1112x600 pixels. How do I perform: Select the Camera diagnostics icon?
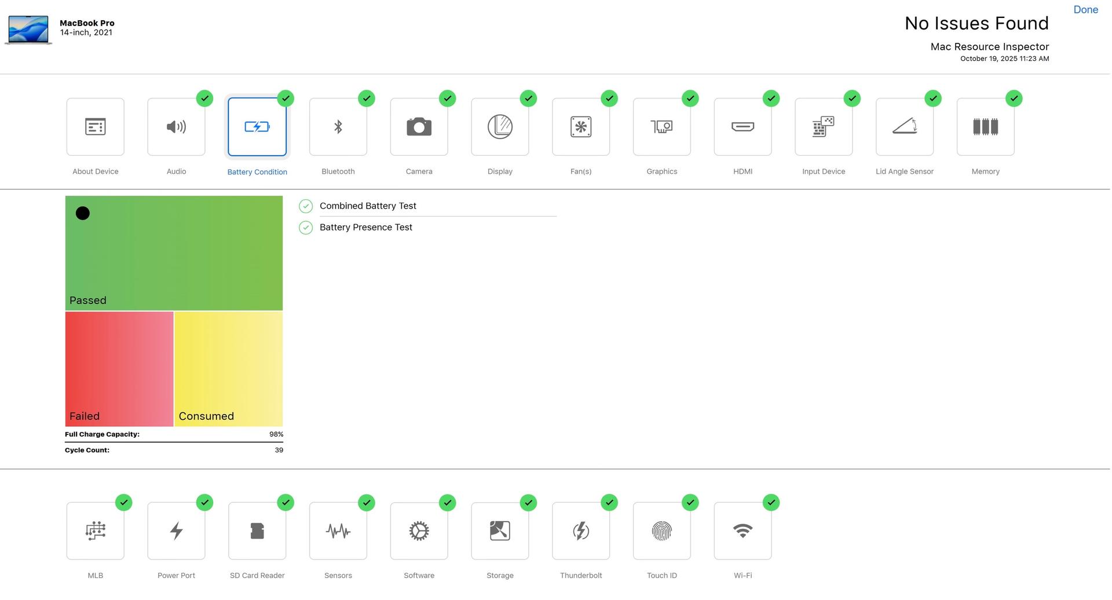pyautogui.click(x=419, y=127)
